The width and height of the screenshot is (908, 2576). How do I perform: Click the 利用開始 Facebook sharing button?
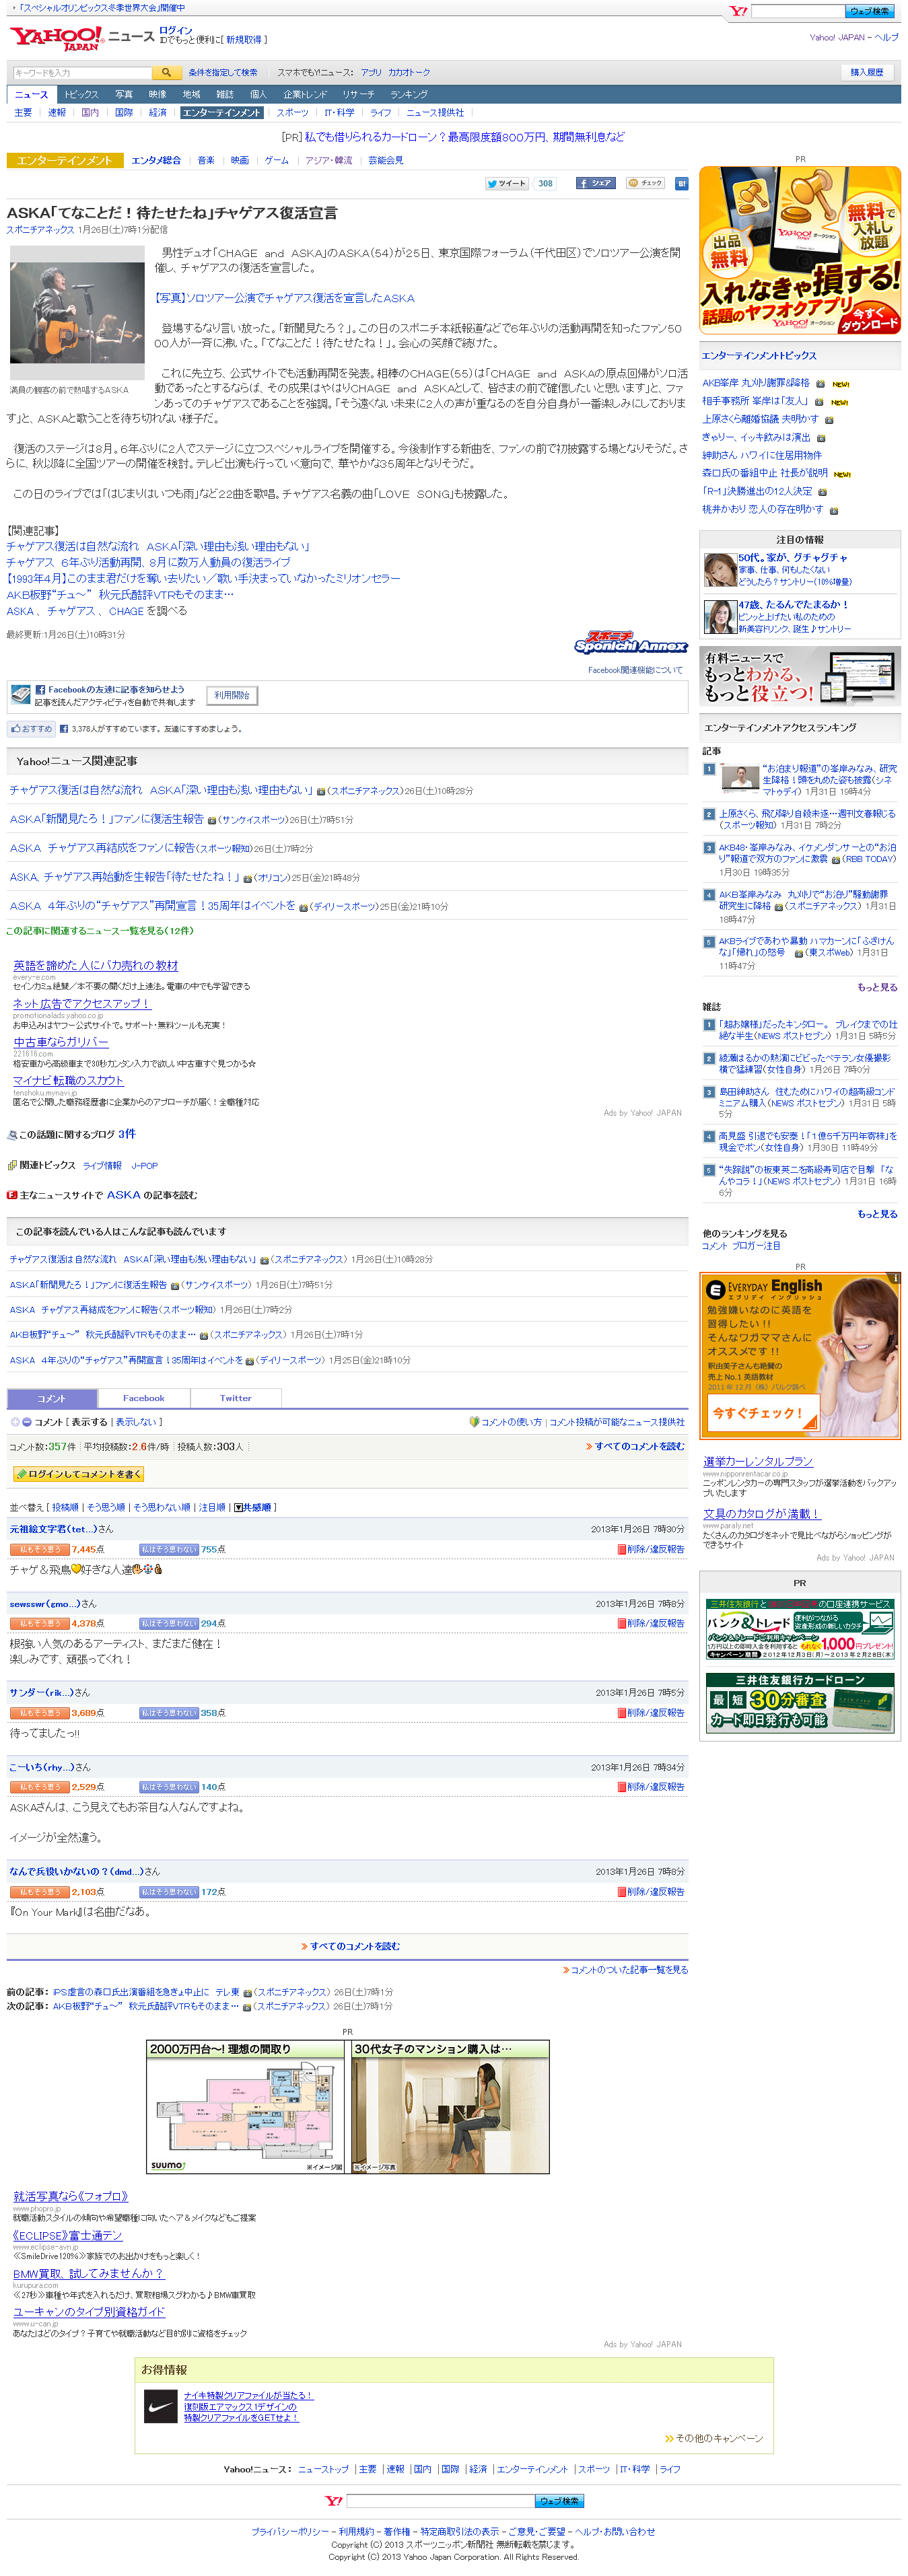click(232, 695)
